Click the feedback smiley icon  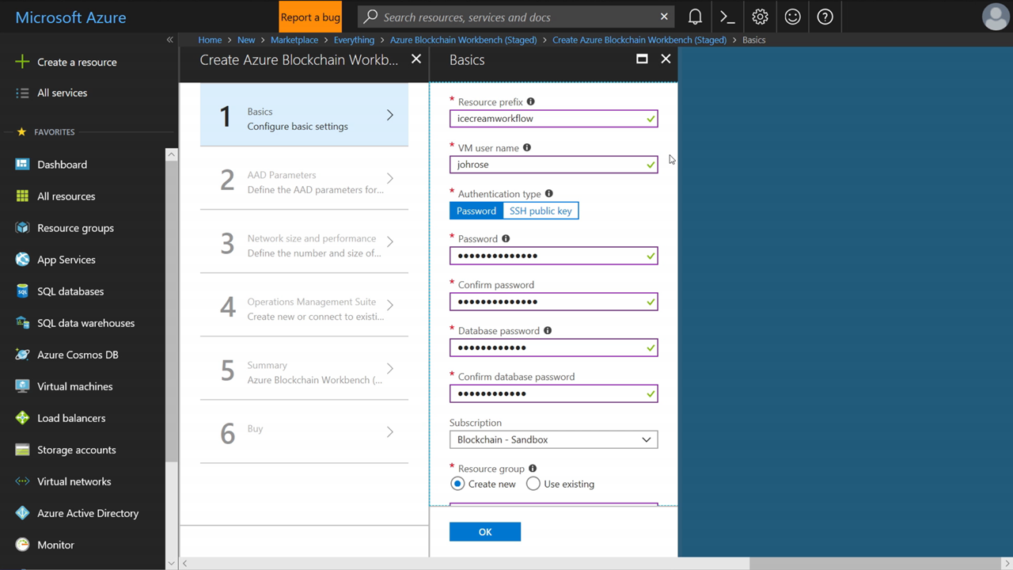[792, 17]
